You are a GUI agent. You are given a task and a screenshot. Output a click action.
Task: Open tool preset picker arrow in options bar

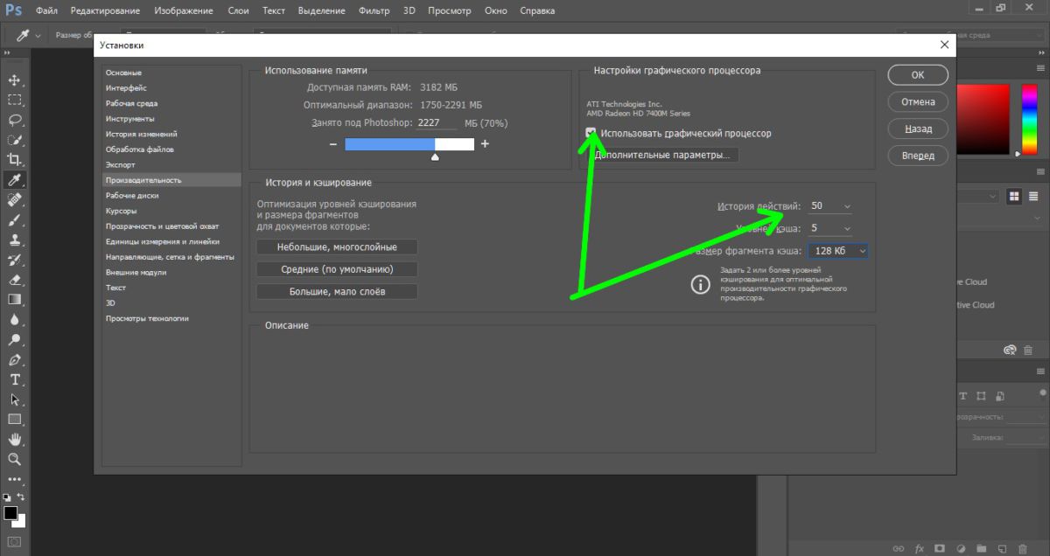coord(38,35)
